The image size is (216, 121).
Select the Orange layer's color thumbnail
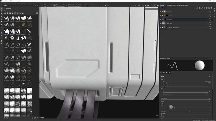pos(165,16)
